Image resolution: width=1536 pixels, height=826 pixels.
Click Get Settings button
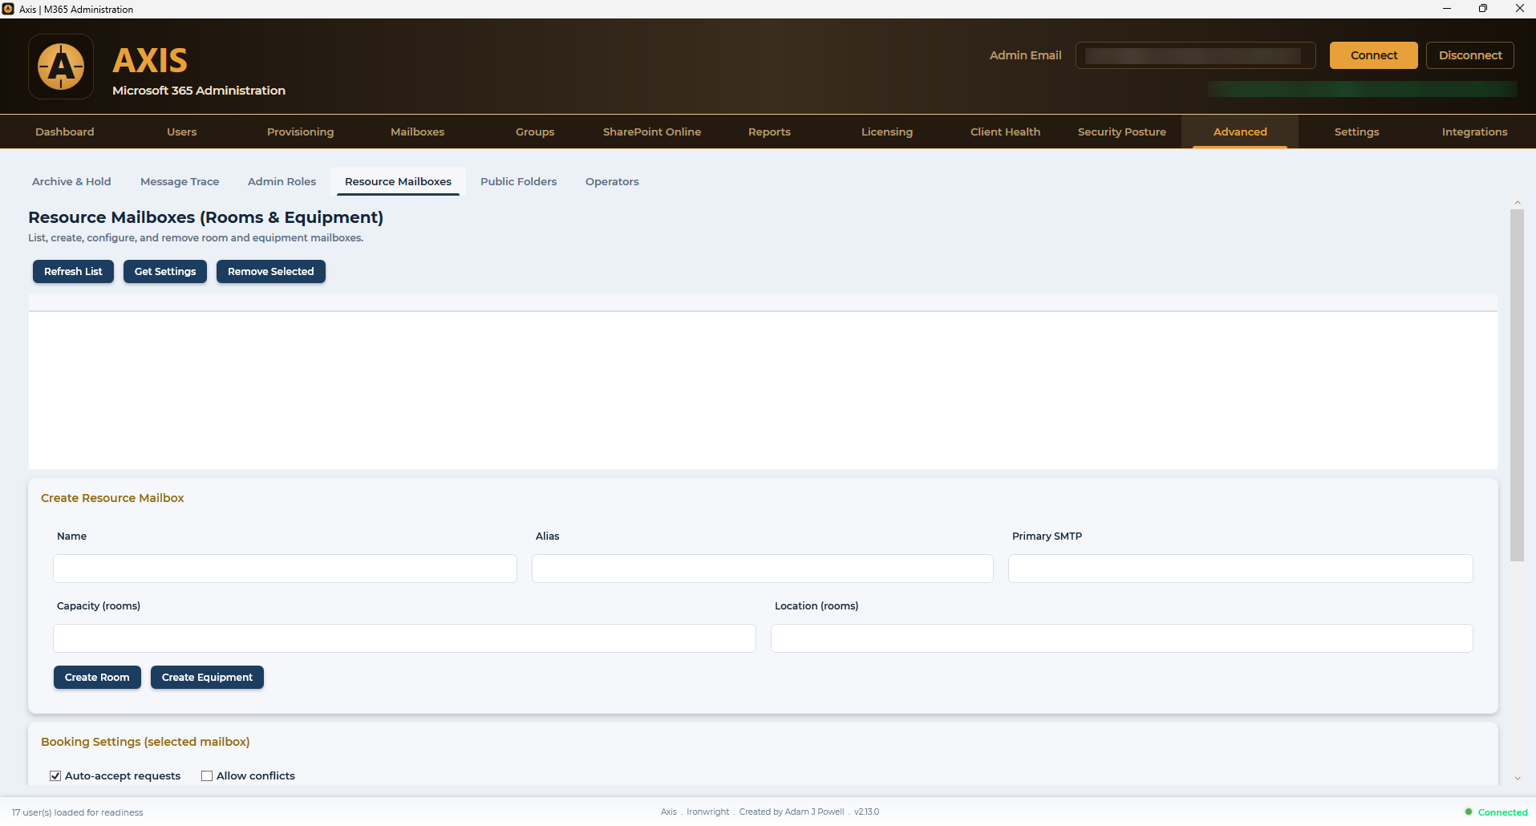165,271
